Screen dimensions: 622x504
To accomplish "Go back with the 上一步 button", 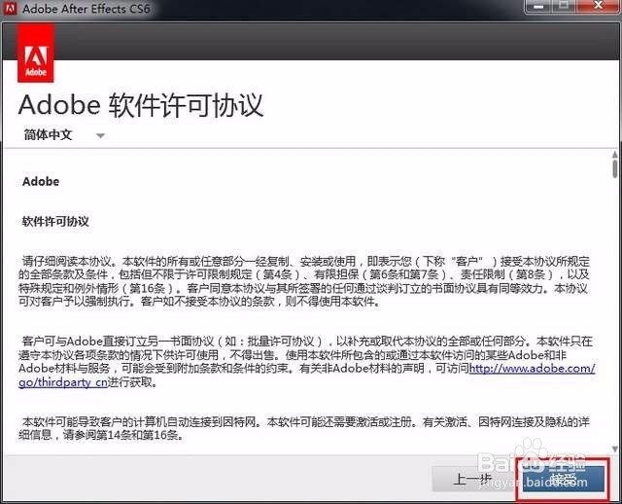I will [473, 479].
